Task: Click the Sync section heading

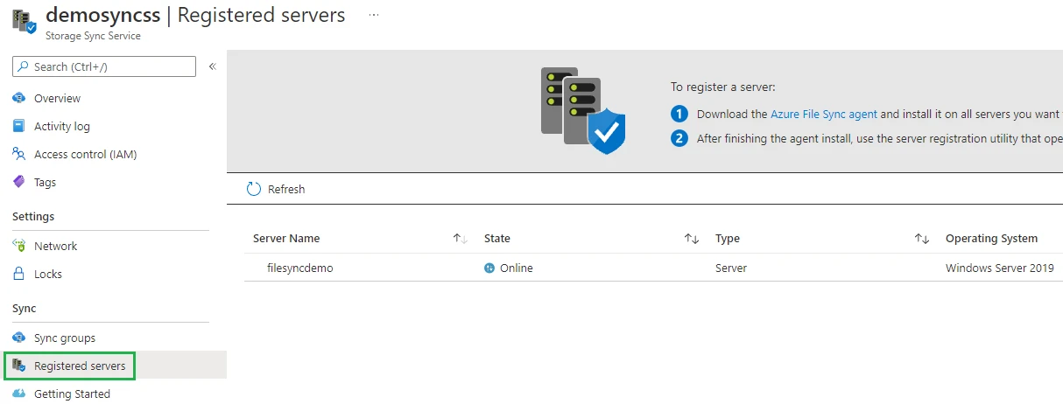Action: 25,309
